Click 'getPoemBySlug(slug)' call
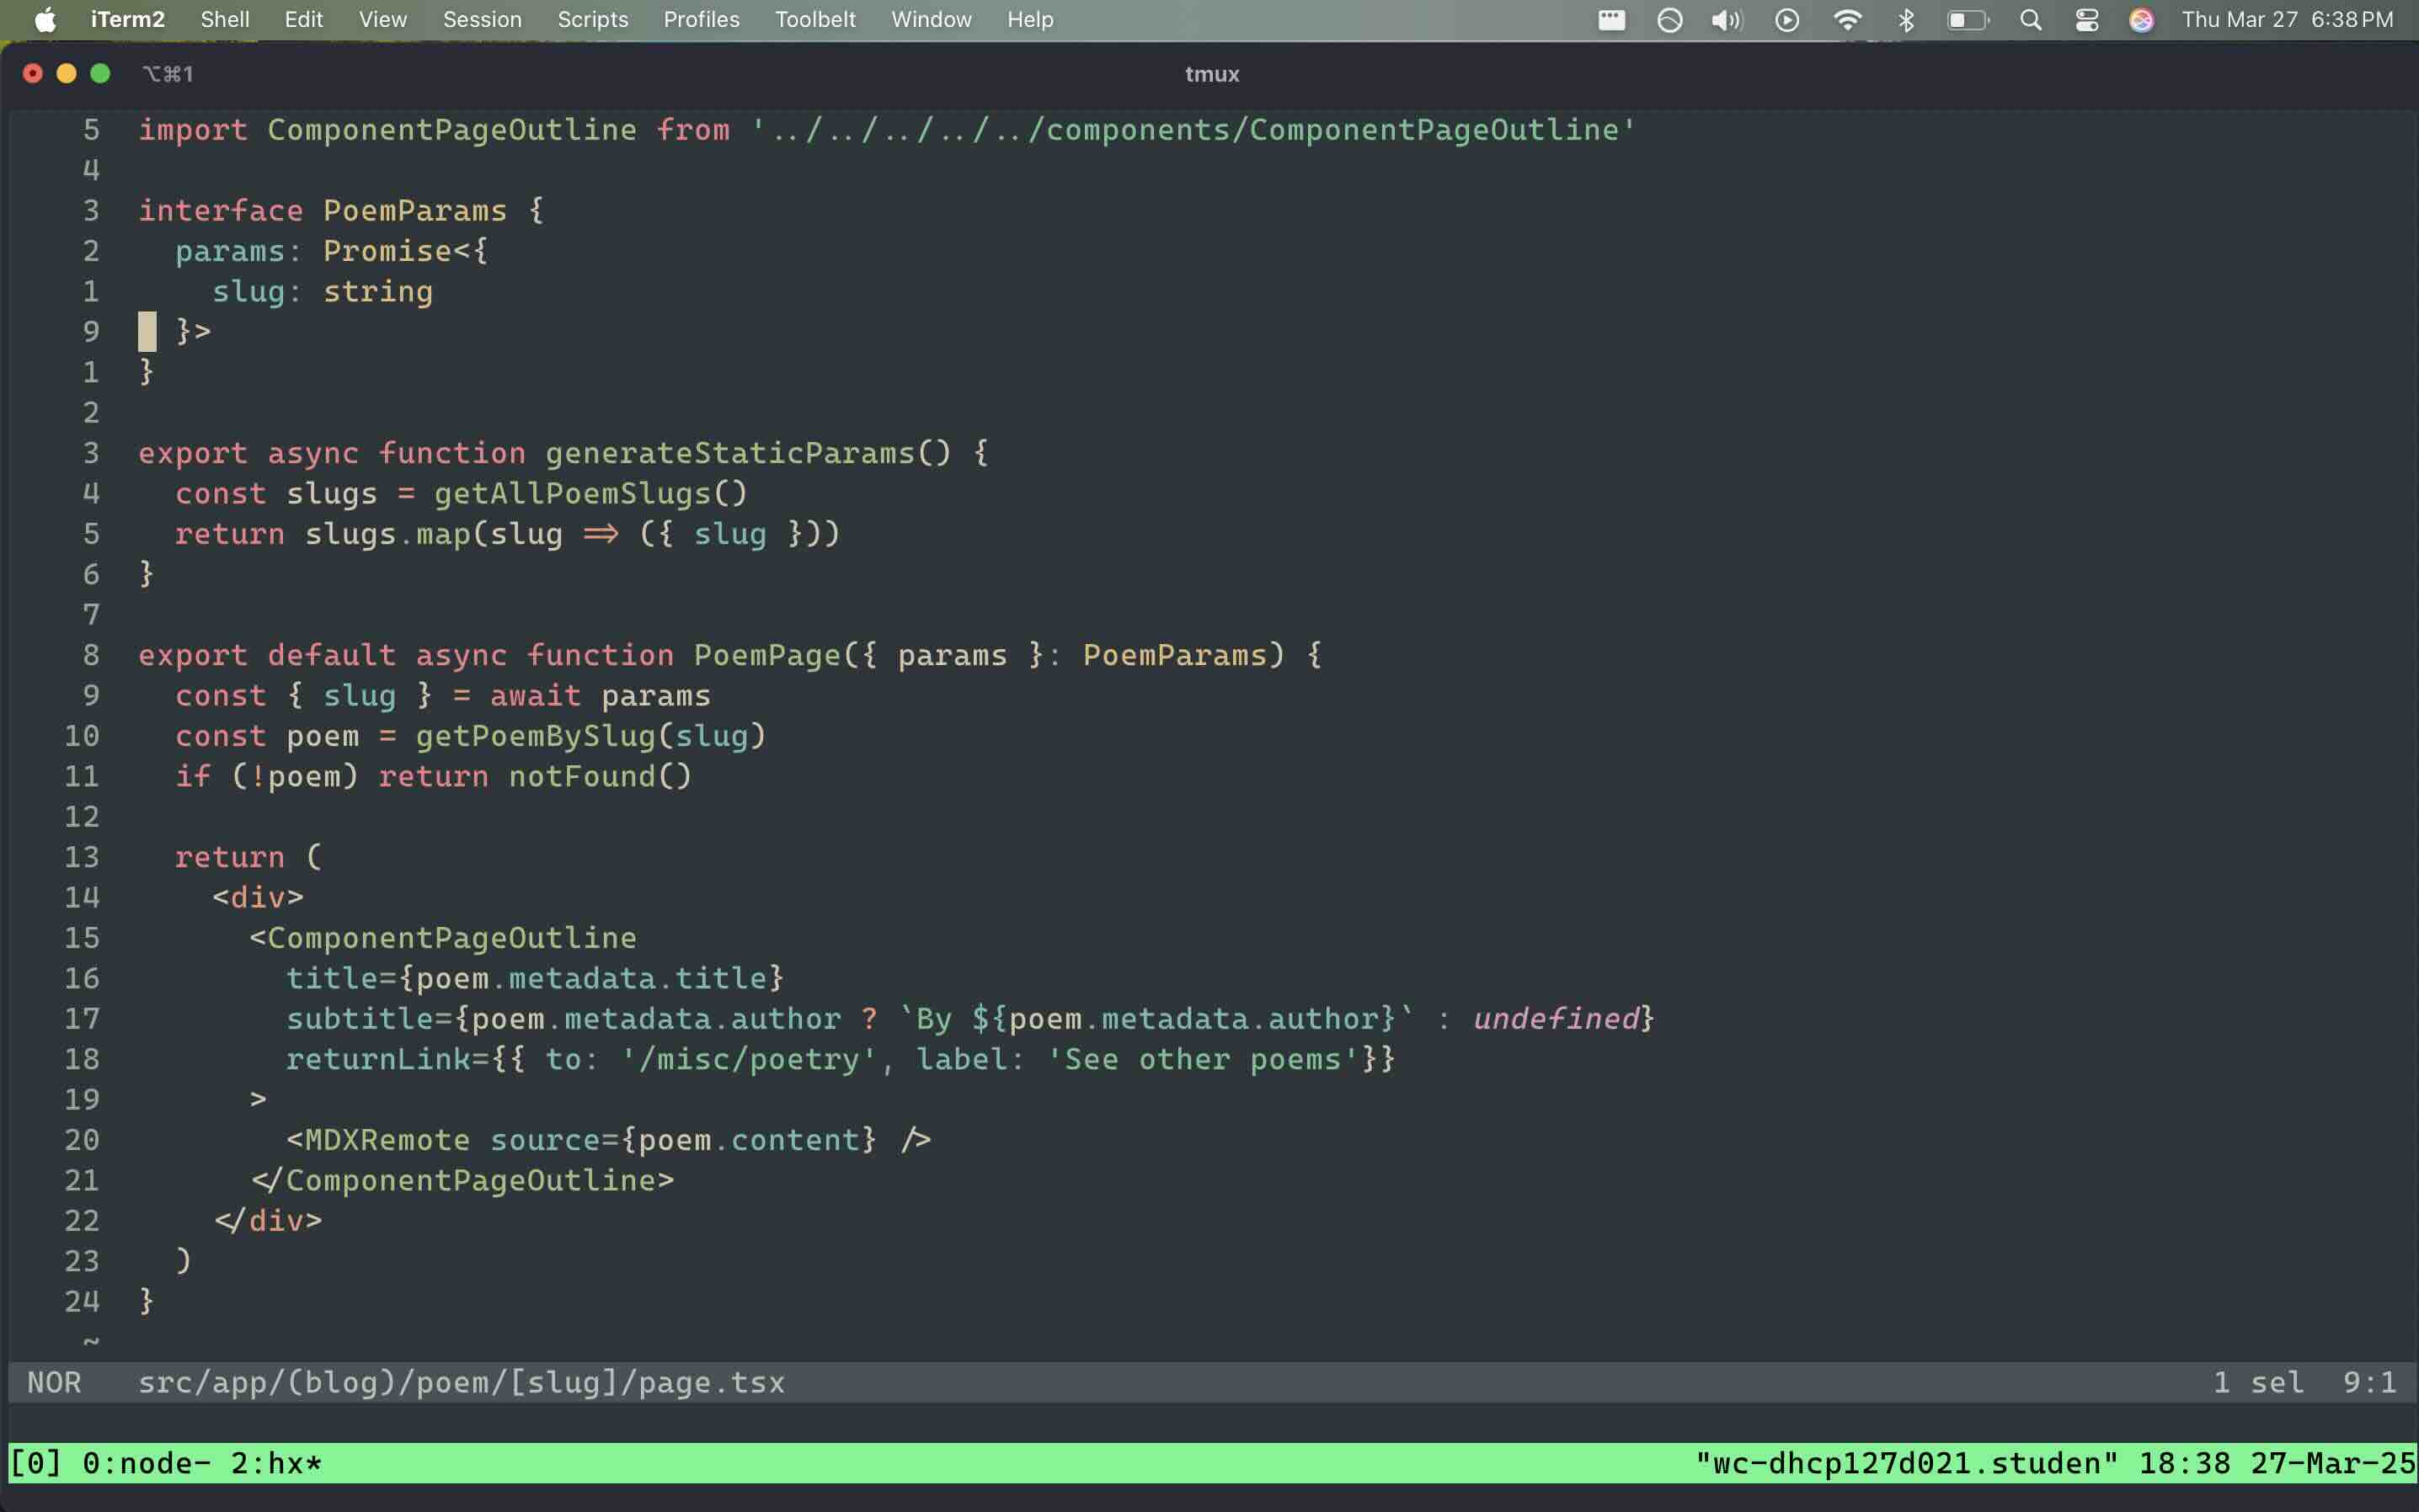The width and height of the screenshot is (2419, 1512). point(591,736)
